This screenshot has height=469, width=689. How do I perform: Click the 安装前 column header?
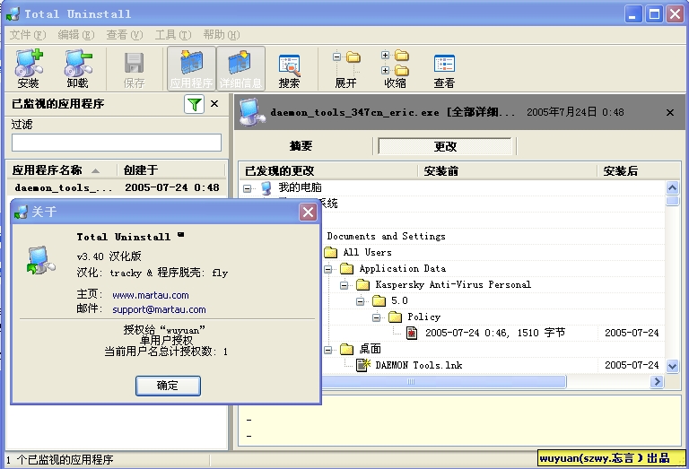(x=508, y=170)
